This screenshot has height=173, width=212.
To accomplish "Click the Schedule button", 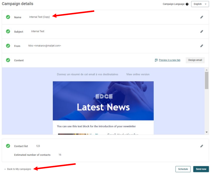I will pos(183,169).
